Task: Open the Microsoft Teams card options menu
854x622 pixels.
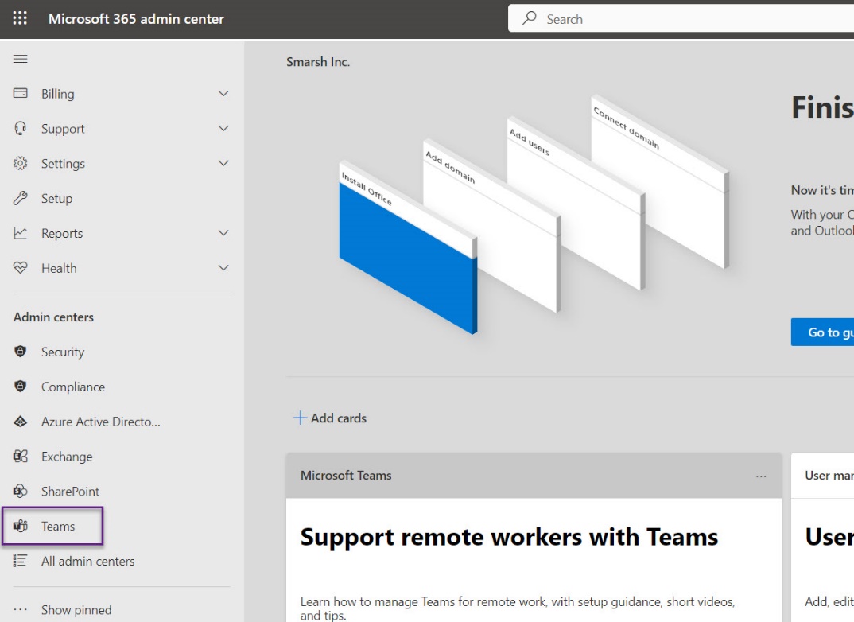Action: click(762, 475)
